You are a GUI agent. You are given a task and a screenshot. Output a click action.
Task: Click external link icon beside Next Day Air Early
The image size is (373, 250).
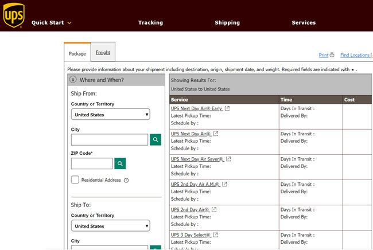tap(227, 108)
